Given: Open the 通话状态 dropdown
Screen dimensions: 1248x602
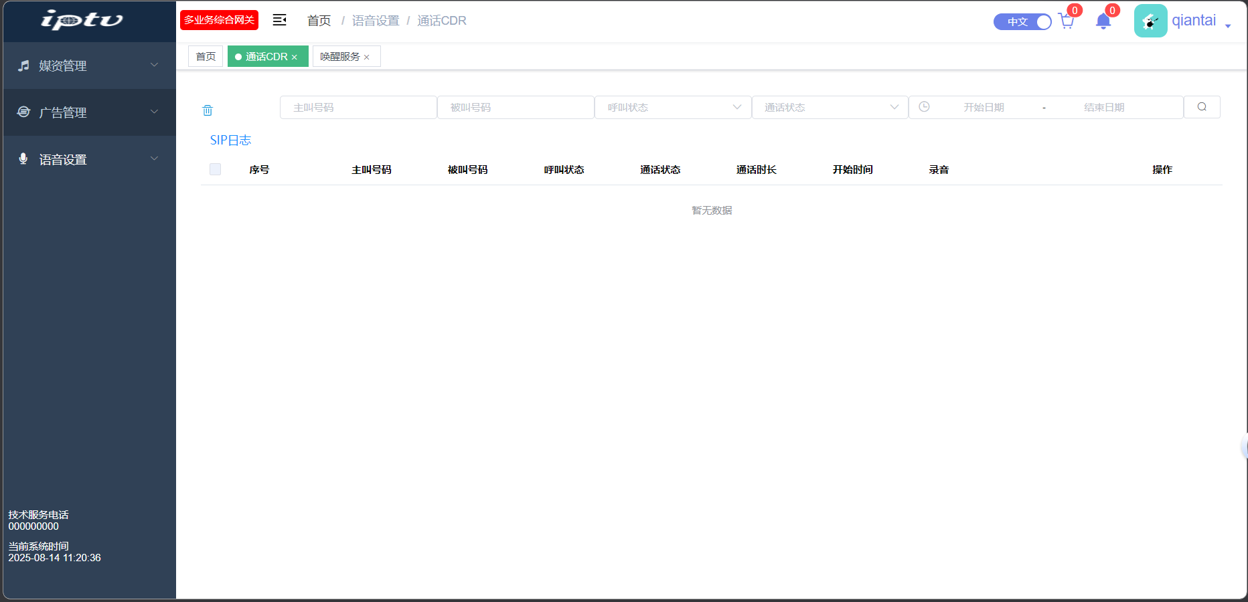Looking at the screenshot, I should [830, 107].
